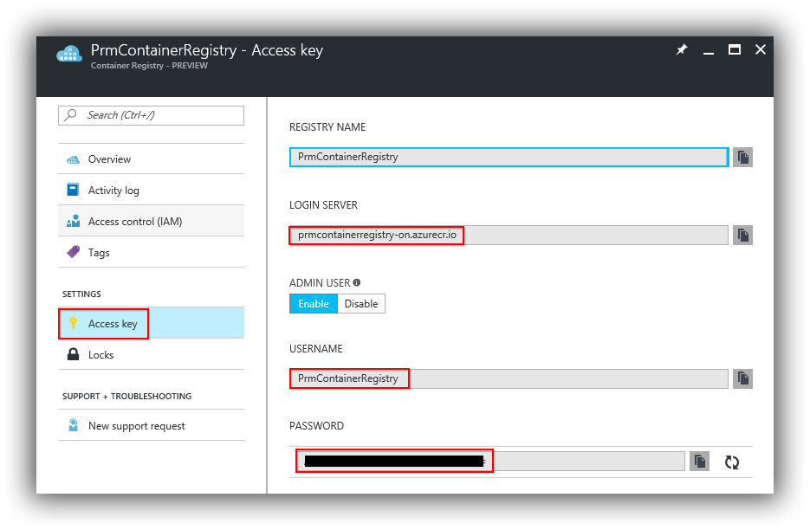The height and width of the screenshot is (530, 810).
Task: Select the Access key settings item
Action: click(151, 323)
